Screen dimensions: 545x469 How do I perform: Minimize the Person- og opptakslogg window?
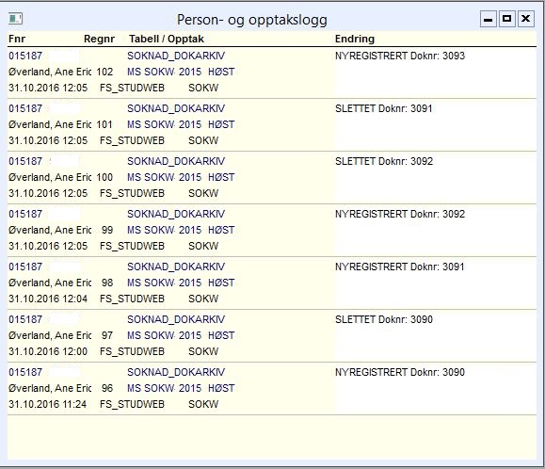click(488, 19)
